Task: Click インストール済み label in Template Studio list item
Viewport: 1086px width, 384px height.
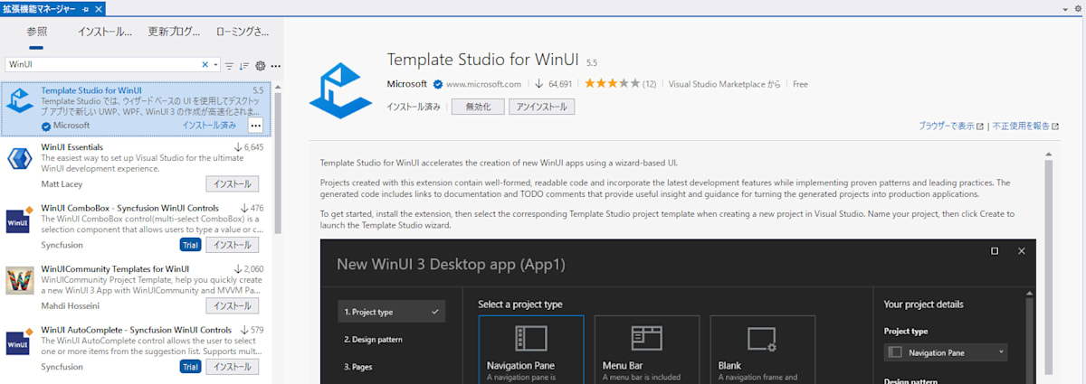Action: (209, 126)
